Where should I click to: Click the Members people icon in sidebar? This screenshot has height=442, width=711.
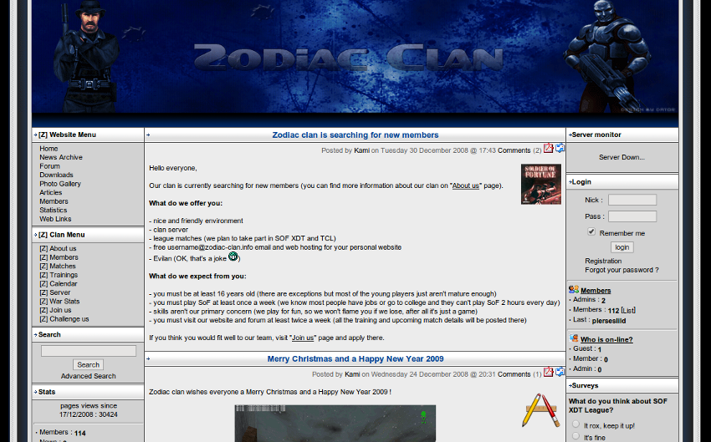click(x=574, y=289)
